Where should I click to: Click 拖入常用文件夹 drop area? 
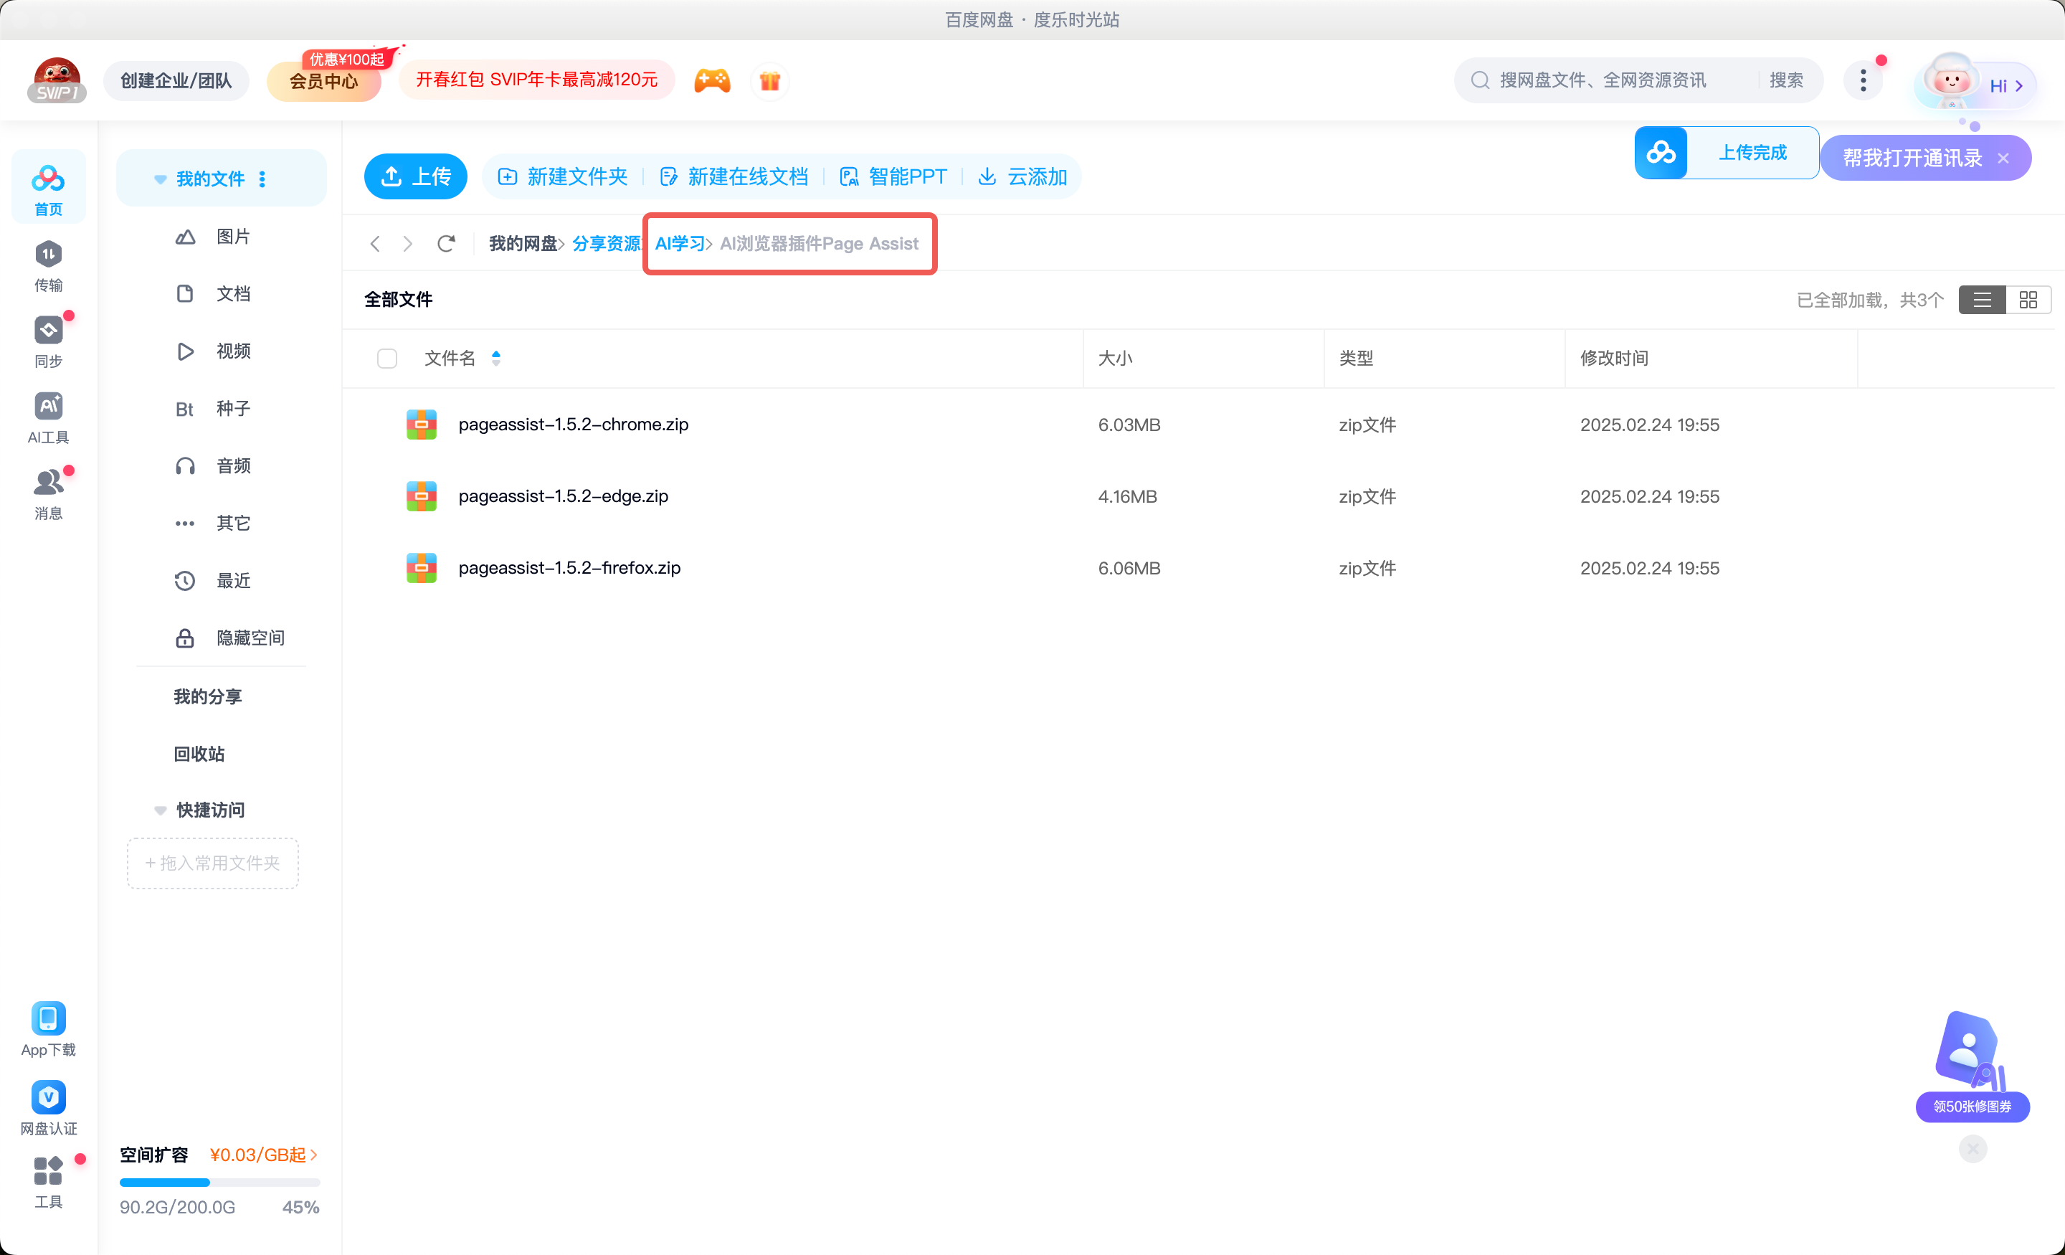click(213, 863)
